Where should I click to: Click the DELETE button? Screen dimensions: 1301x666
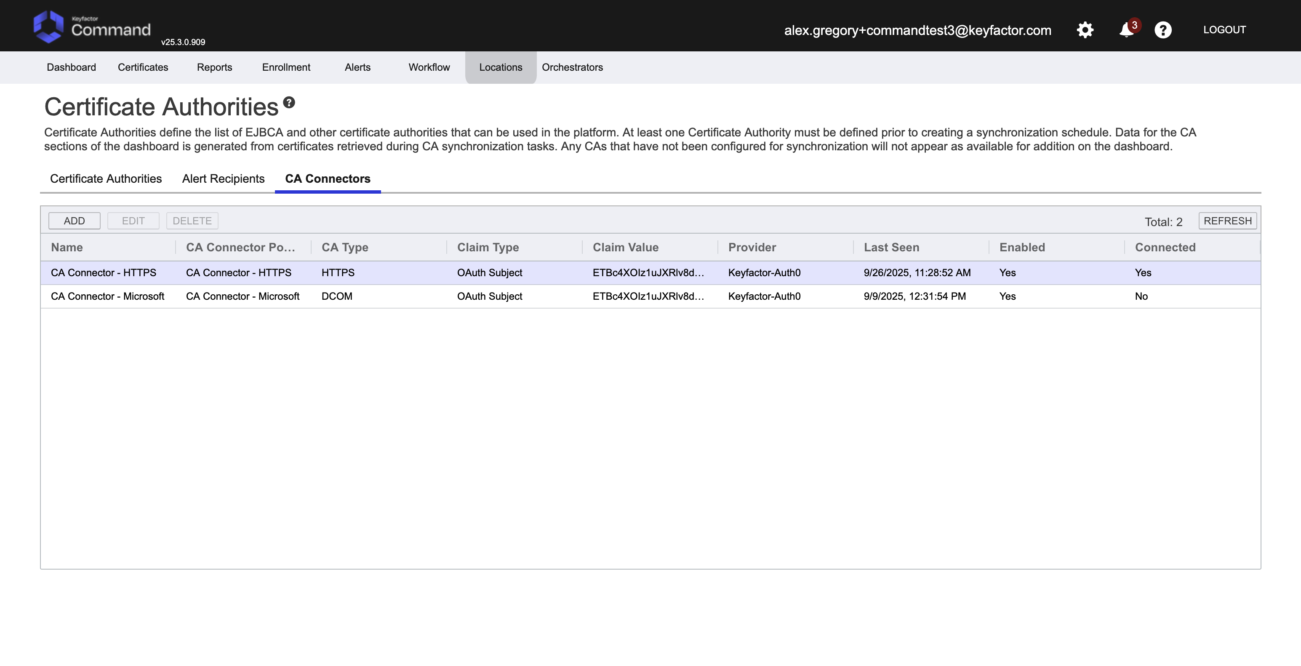pyautogui.click(x=192, y=221)
